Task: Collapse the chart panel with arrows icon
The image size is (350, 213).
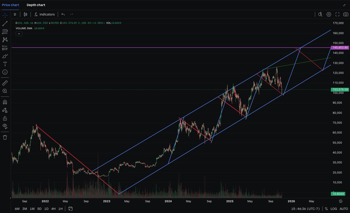Action: (x=344, y=5)
